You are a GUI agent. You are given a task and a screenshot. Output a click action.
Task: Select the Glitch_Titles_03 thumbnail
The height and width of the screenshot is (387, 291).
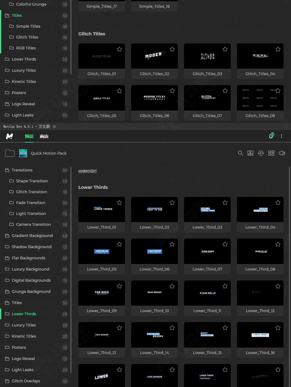pos(207,56)
